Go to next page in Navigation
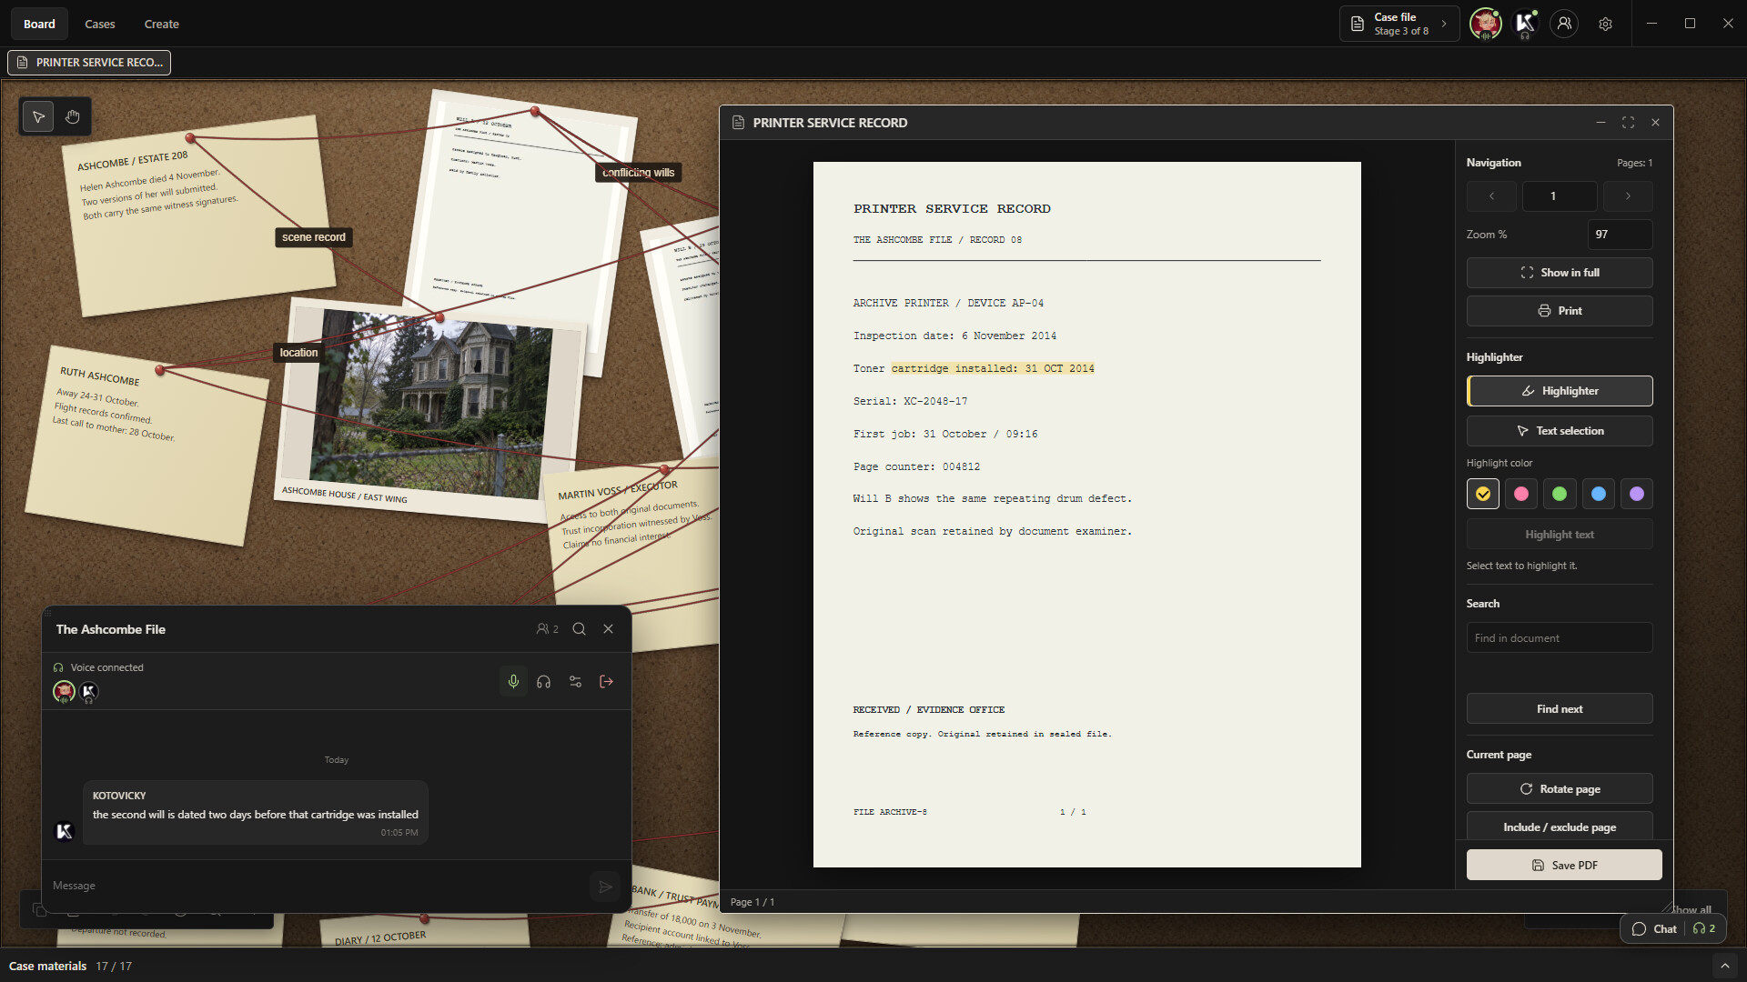The height and width of the screenshot is (982, 1747). [x=1628, y=196]
